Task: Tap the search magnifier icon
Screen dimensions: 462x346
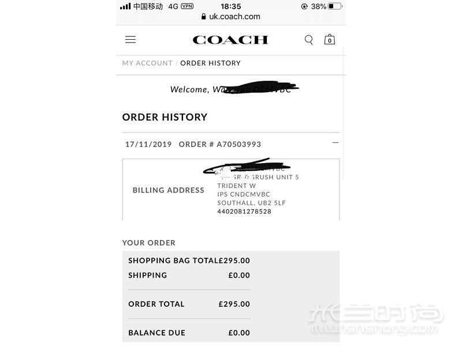Action: tap(309, 40)
